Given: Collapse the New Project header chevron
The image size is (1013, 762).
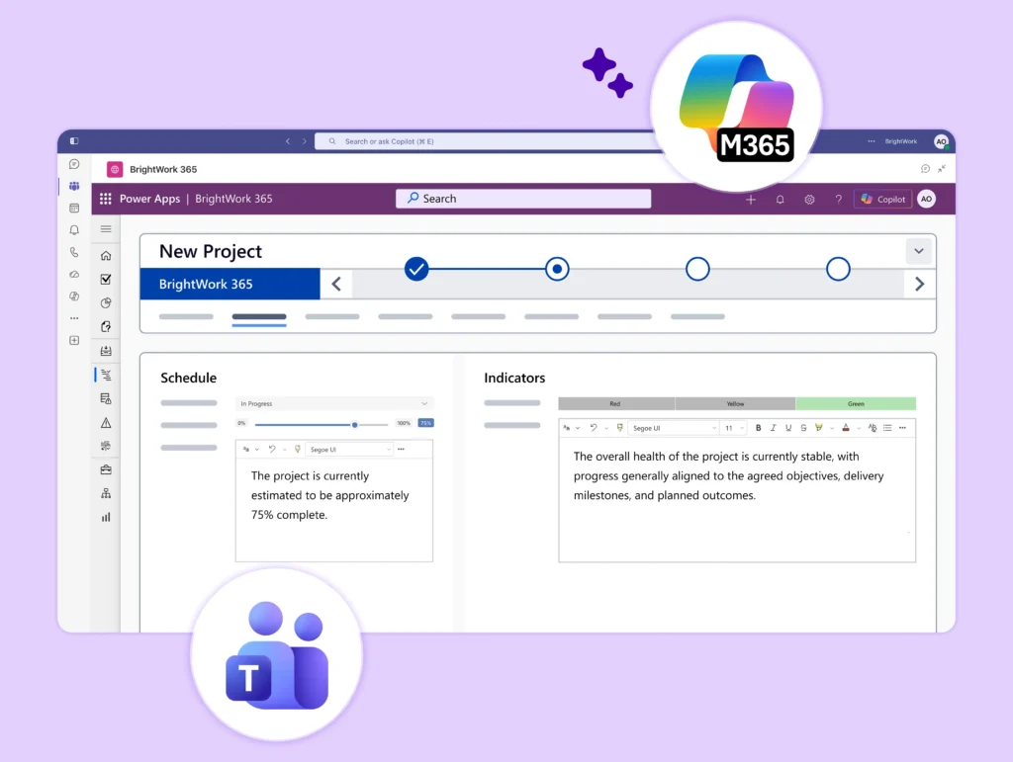Looking at the screenshot, I should tap(919, 251).
